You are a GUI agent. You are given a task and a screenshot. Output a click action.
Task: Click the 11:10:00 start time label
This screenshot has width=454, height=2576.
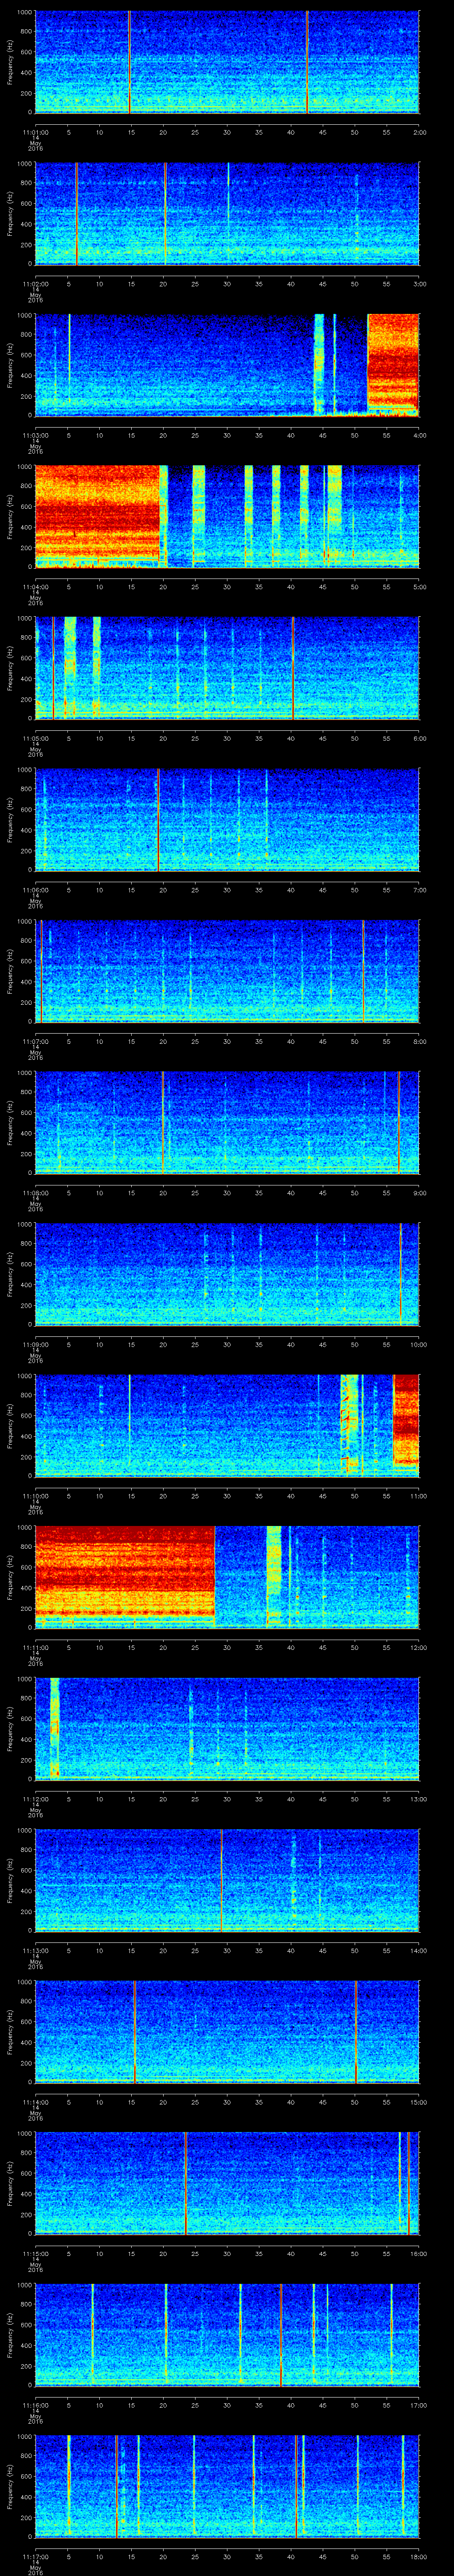37,1496
